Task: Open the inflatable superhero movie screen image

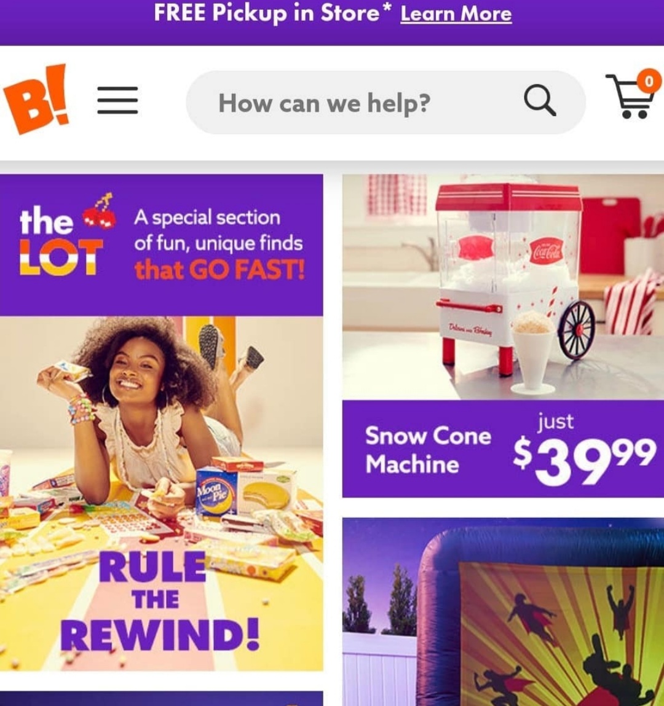Action: [x=503, y=611]
